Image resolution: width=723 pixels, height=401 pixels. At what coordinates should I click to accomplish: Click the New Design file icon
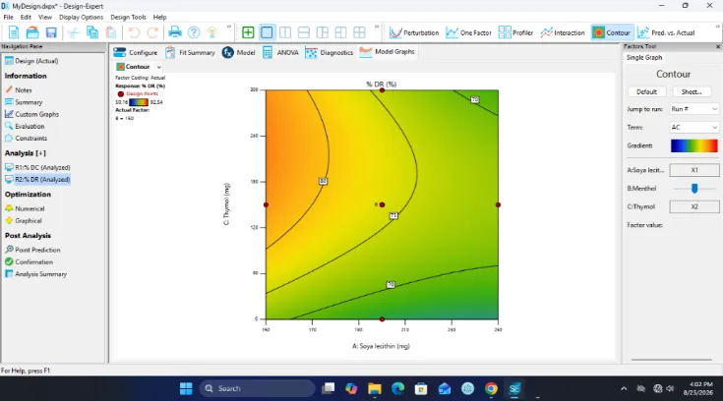14,32
